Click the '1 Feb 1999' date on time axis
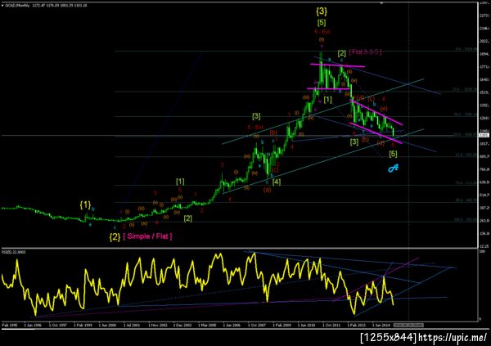 click(83, 325)
